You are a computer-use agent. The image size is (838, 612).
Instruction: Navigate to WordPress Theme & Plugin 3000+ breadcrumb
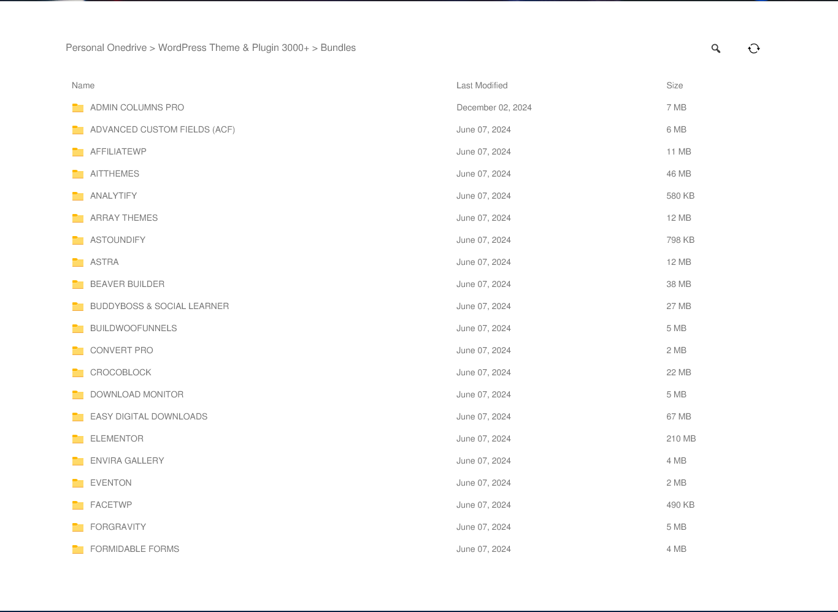click(x=233, y=48)
